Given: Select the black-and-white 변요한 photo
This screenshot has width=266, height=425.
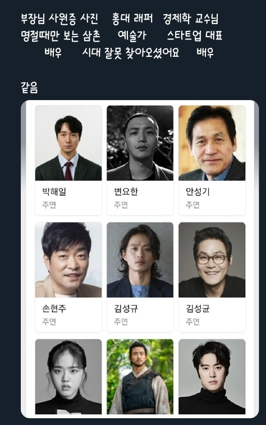Looking at the screenshot, I should tap(140, 143).
